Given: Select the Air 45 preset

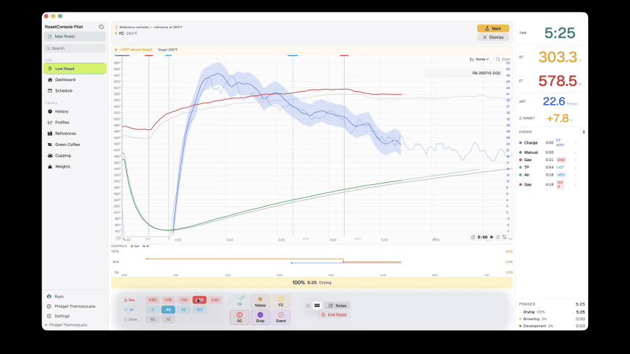Looking at the screenshot, I should [x=168, y=309].
